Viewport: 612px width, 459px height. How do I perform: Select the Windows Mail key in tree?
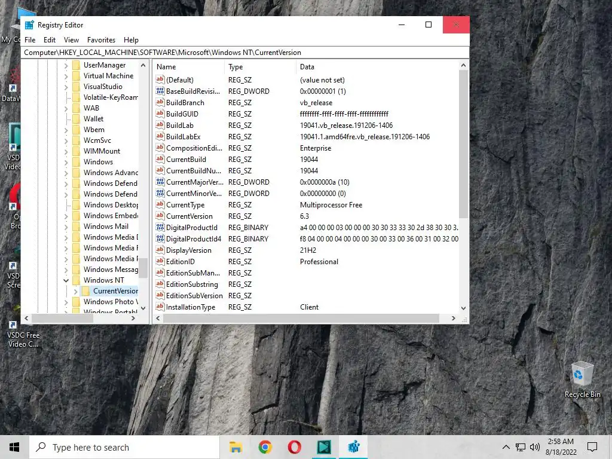tap(106, 227)
